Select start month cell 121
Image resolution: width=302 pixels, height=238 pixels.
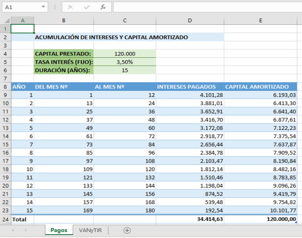coord(64,178)
